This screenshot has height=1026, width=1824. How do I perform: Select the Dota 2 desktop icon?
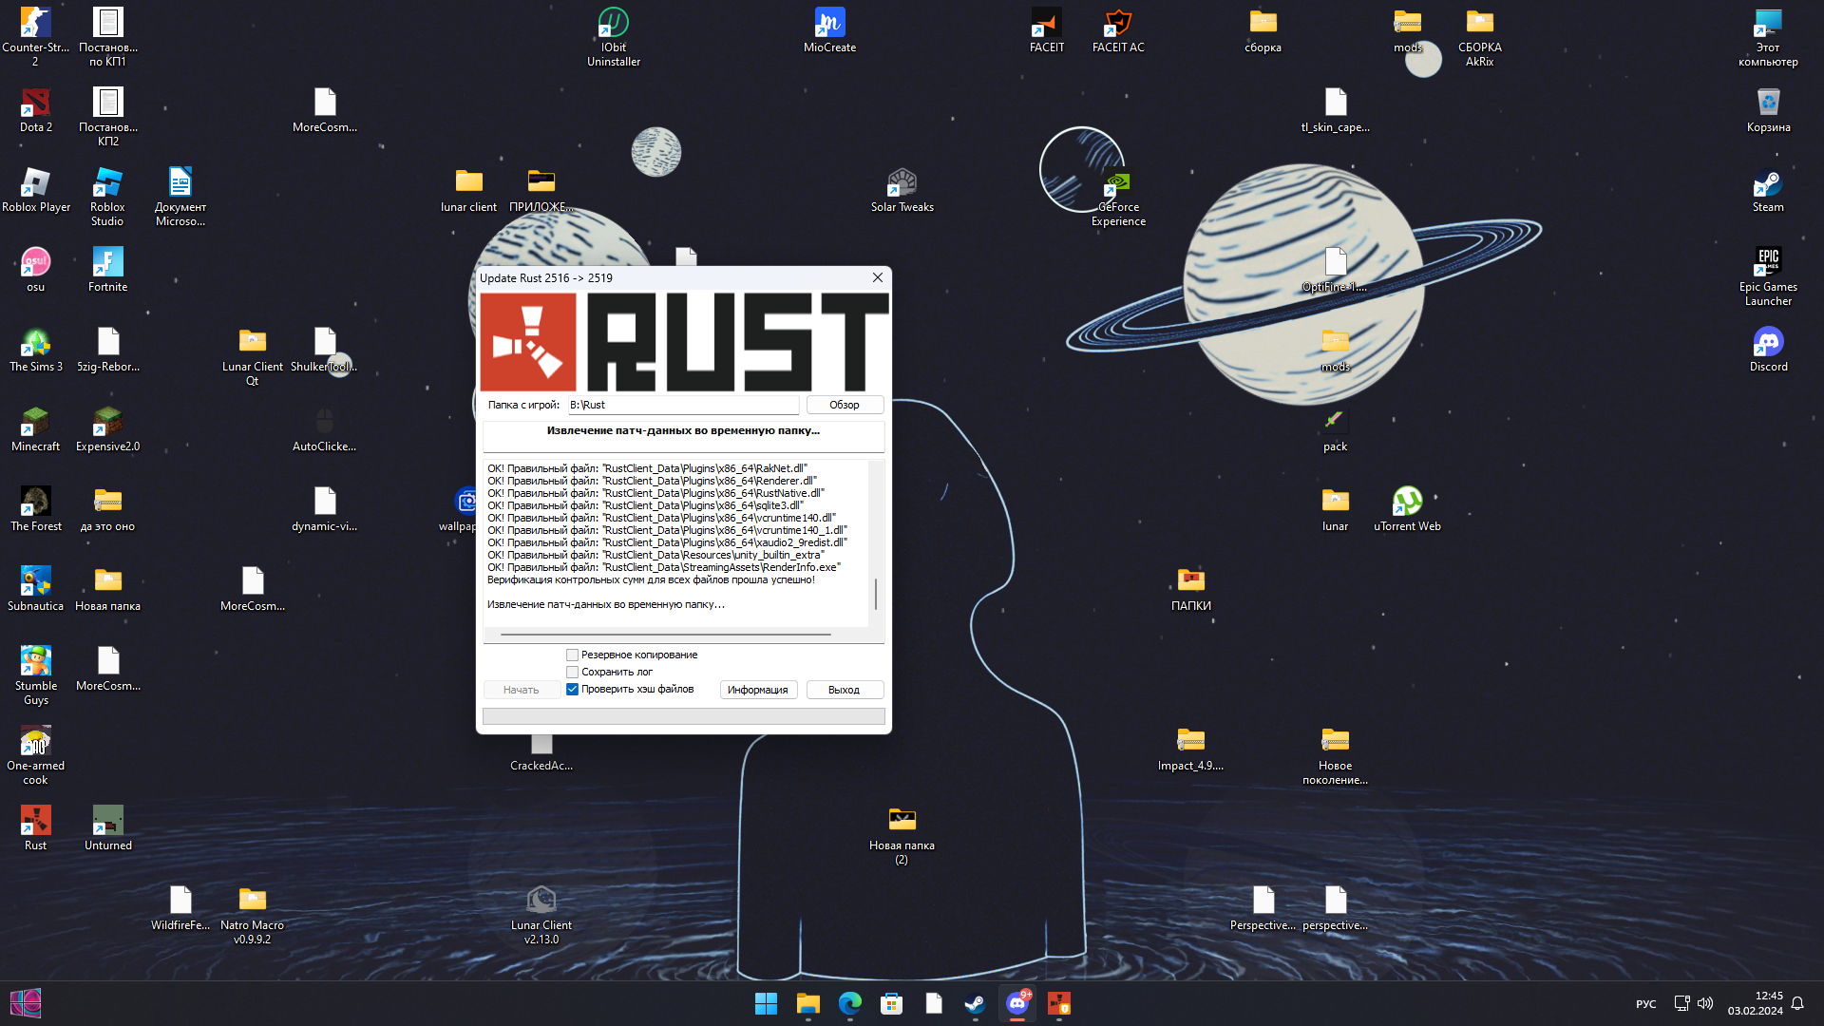(x=35, y=109)
